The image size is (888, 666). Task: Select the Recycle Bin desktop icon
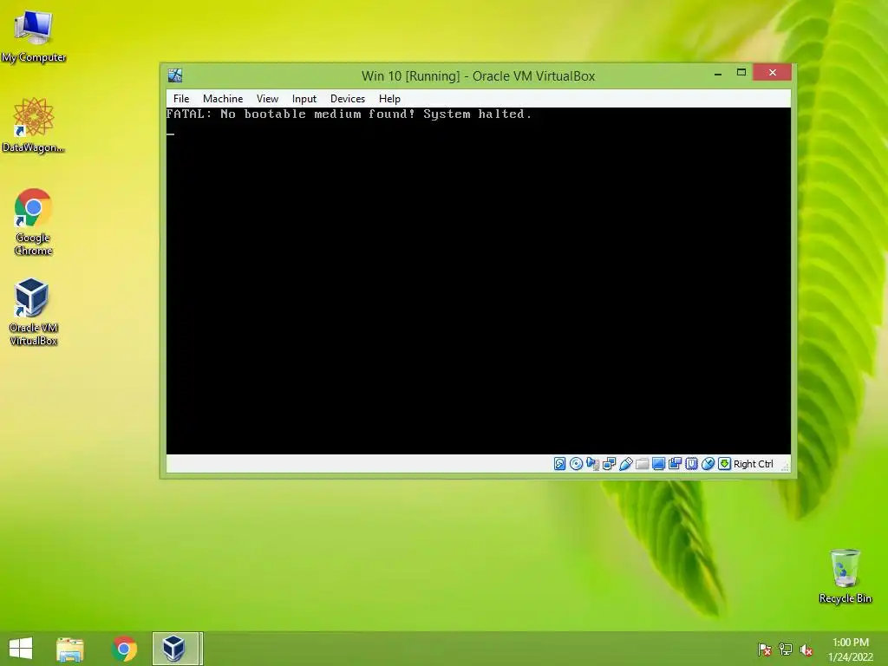(x=845, y=576)
